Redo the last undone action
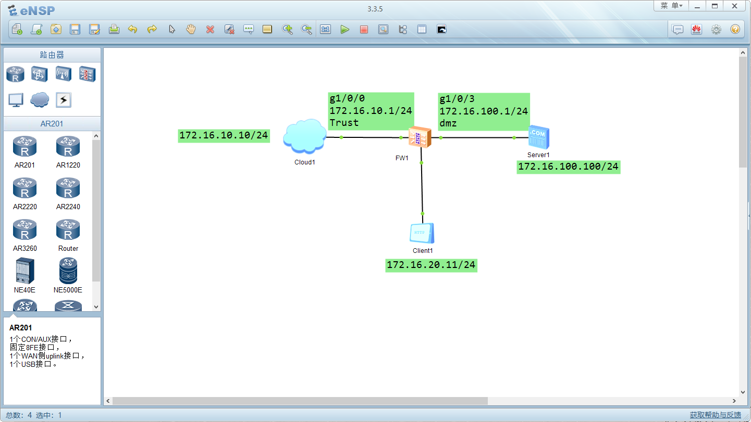 pyautogui.click(x=152, y=29)
